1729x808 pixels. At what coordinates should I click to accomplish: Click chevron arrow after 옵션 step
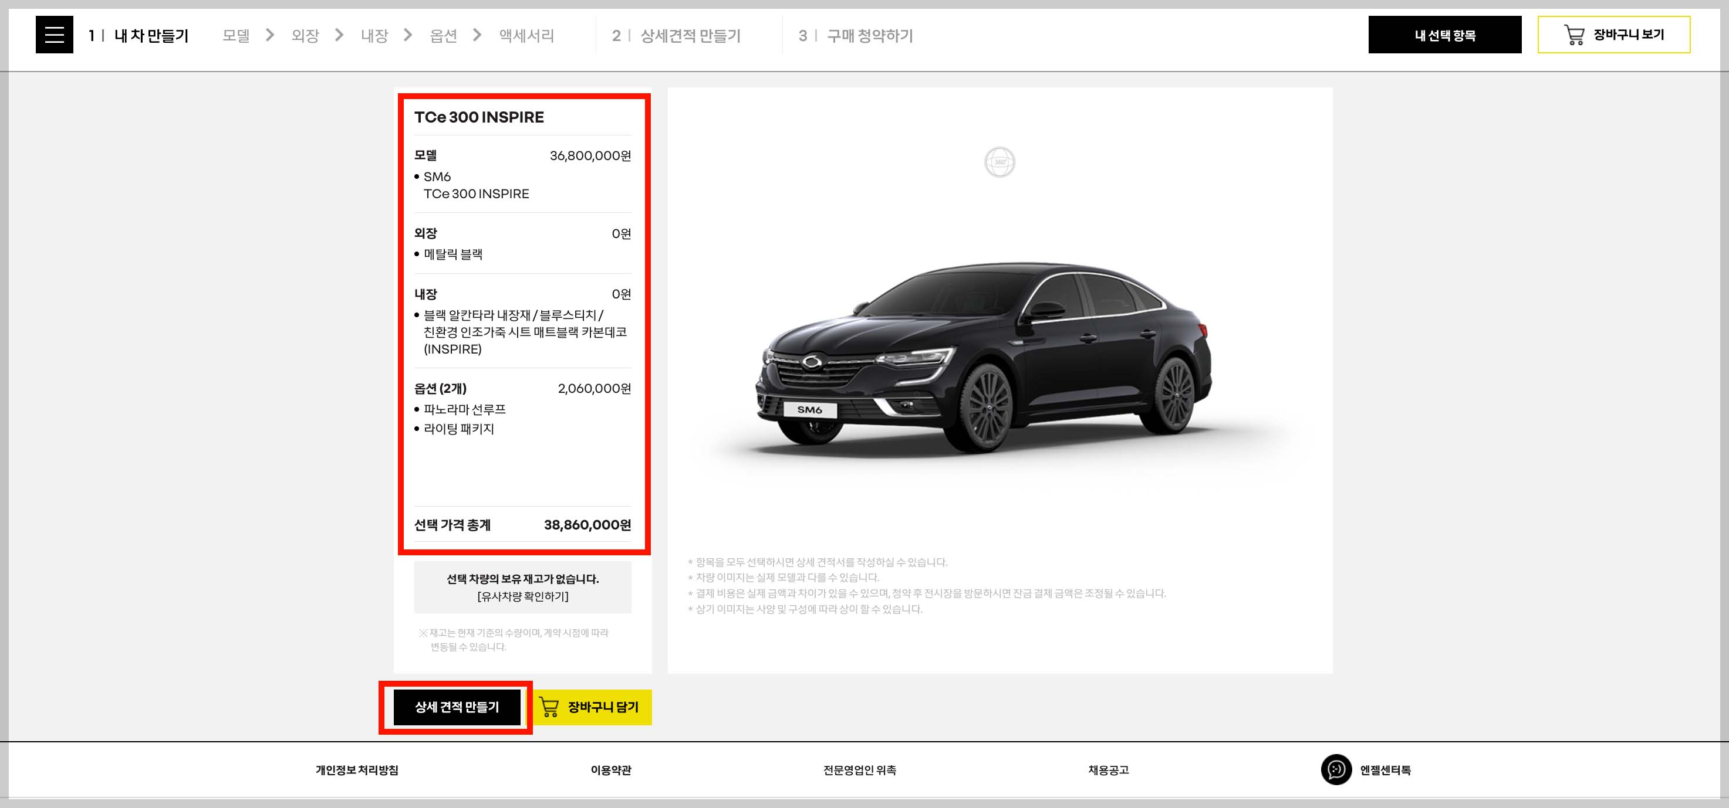[x=477, y=35]
